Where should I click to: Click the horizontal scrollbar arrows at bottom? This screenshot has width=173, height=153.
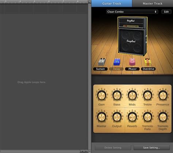84,151
